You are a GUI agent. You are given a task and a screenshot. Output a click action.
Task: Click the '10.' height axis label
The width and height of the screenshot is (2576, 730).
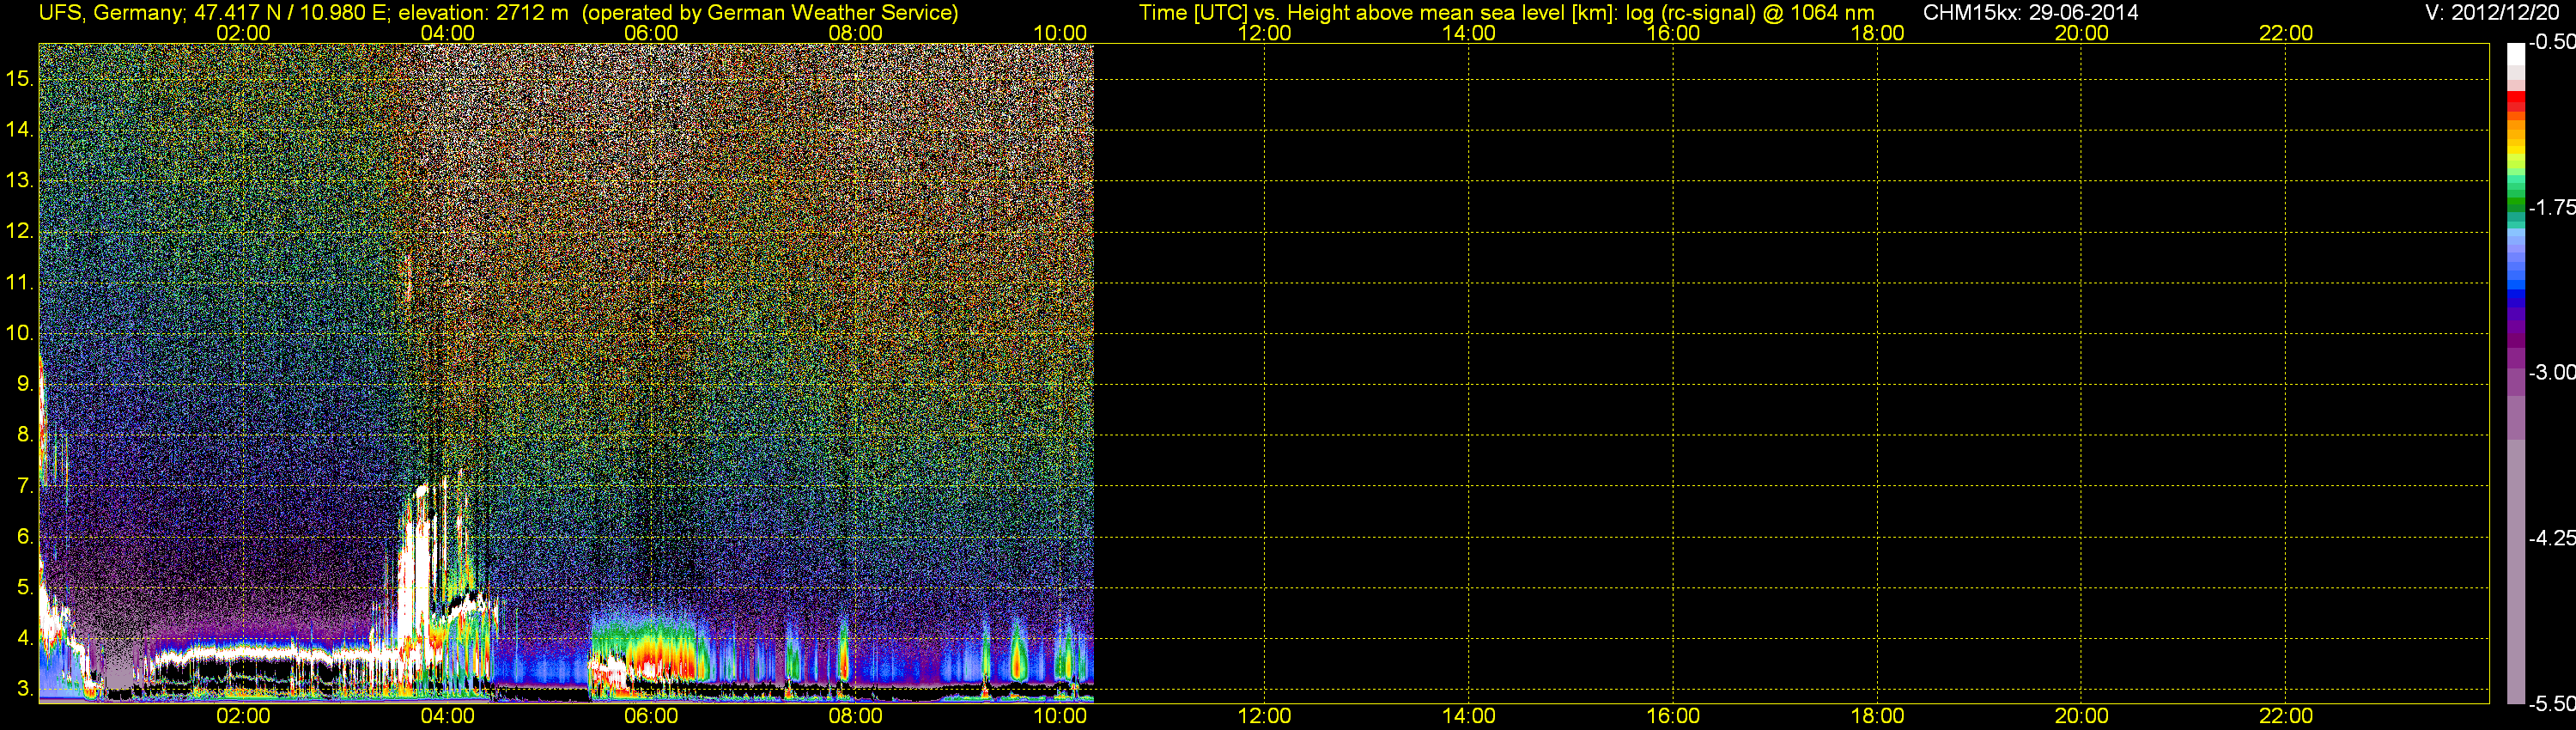tap(20, 332)
